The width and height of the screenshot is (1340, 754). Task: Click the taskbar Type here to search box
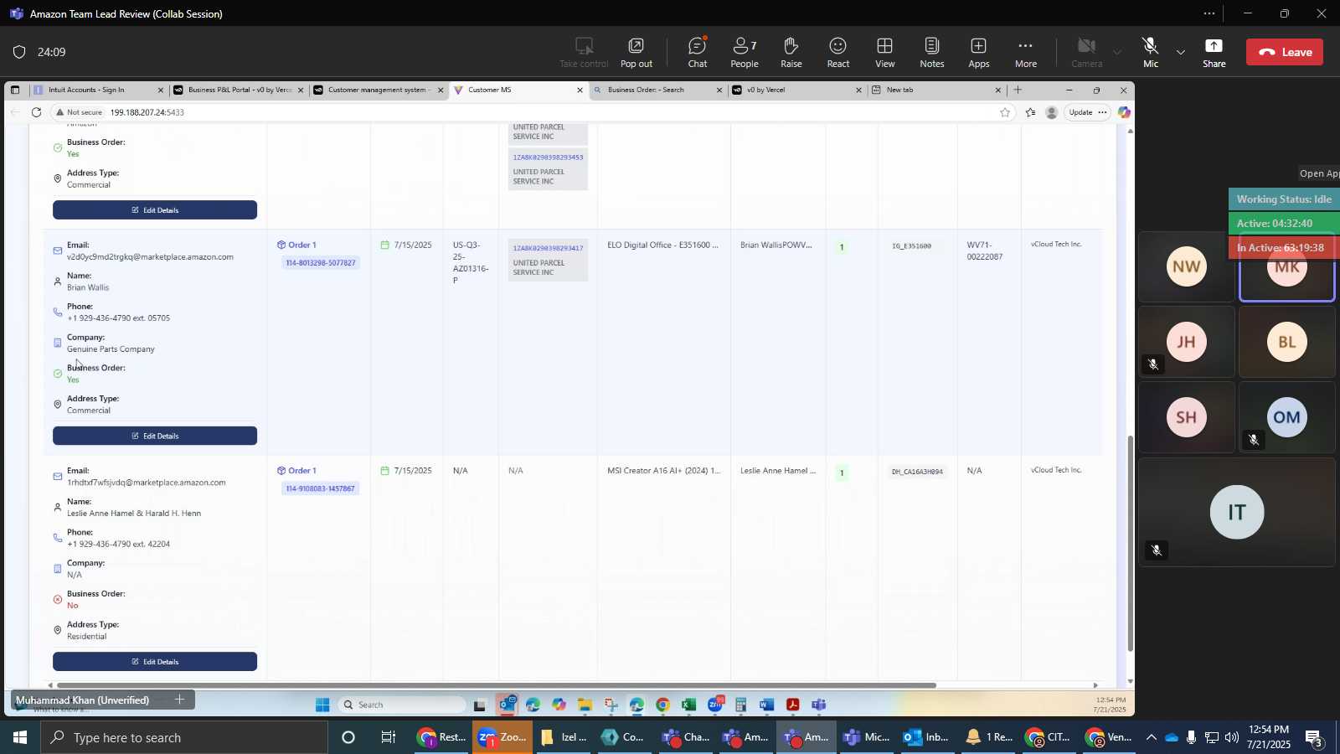(184, 737)
